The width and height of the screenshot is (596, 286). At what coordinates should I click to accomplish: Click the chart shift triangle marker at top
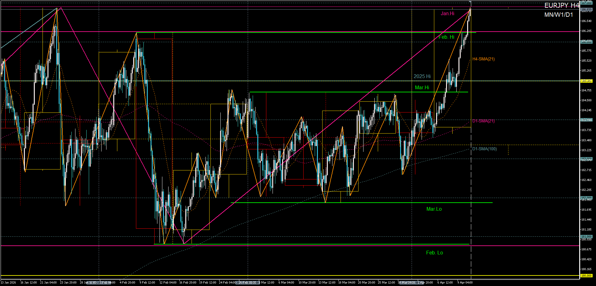click(x=470, y=2)
